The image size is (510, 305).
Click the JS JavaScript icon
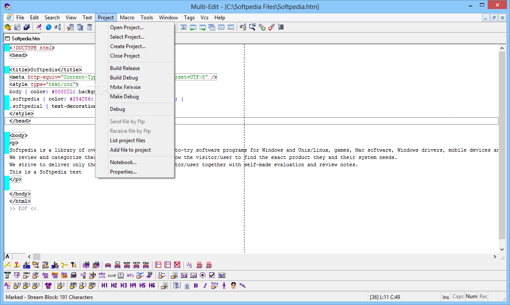pyautogui.click(x=189, y=265)
